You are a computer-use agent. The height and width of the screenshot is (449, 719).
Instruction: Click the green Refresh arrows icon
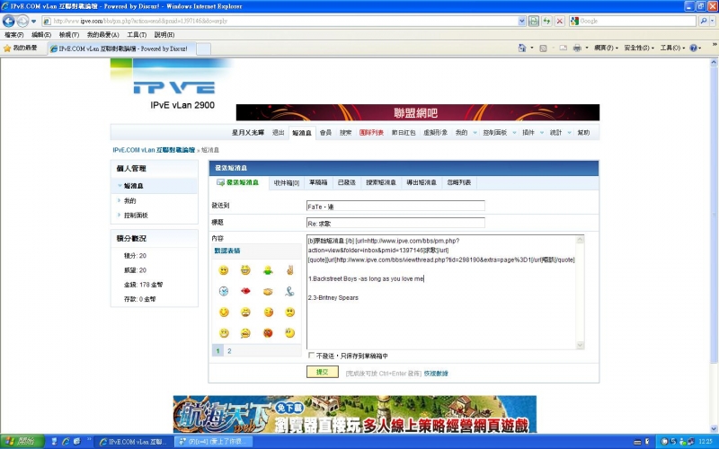546,21
